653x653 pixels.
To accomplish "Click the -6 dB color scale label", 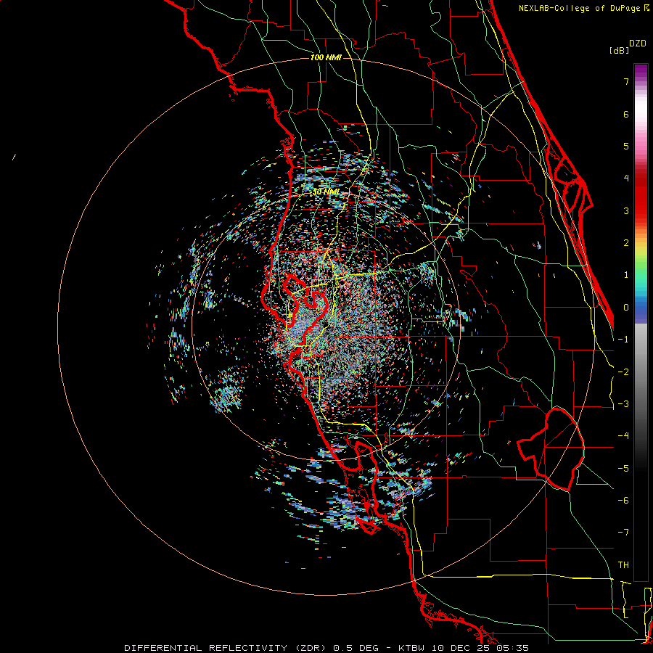I will (623, 501).
